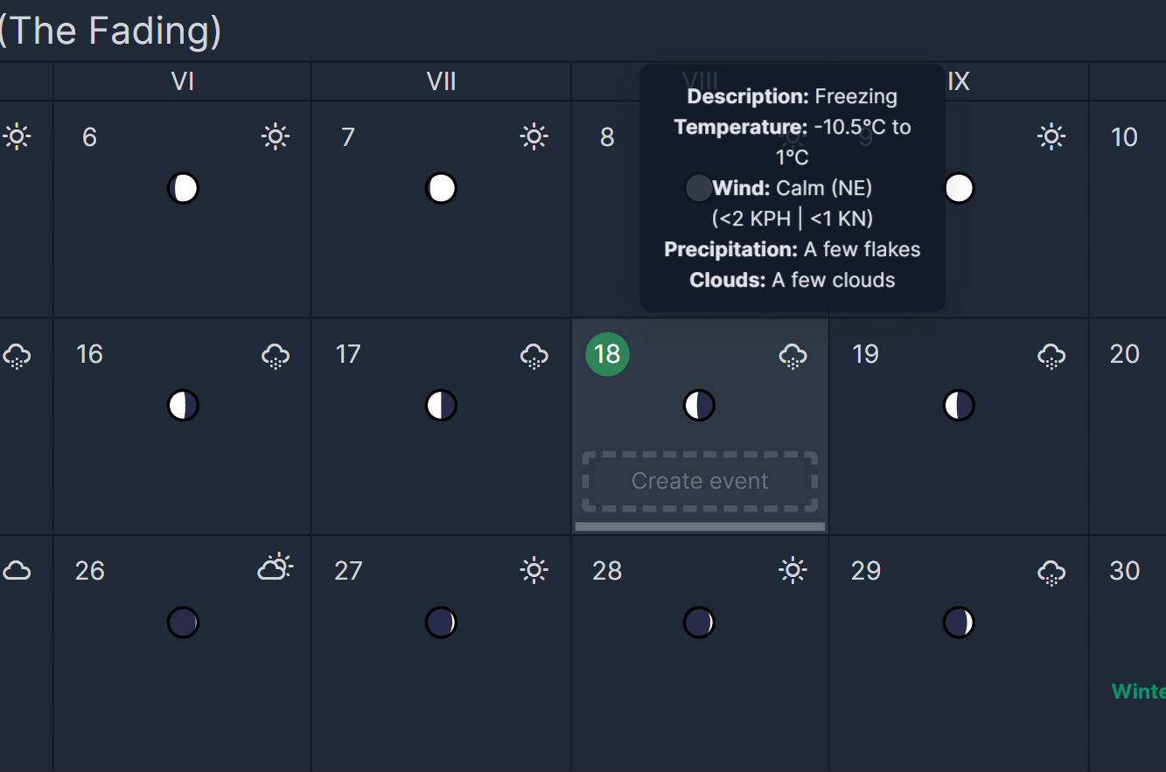Click the highlighted green day 18 badge
Screen dimensions: 1166x772
pyautogui.click(x=607, y=354)
